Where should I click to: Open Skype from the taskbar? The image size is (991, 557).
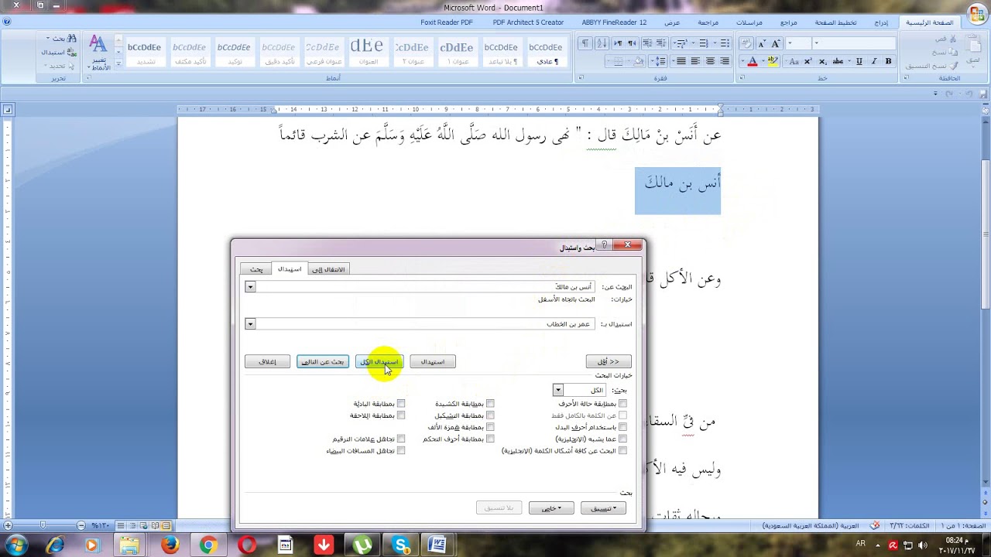[x=401, y=545]
